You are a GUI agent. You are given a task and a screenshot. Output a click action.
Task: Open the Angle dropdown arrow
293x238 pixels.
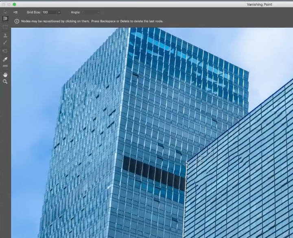[98, 12]
